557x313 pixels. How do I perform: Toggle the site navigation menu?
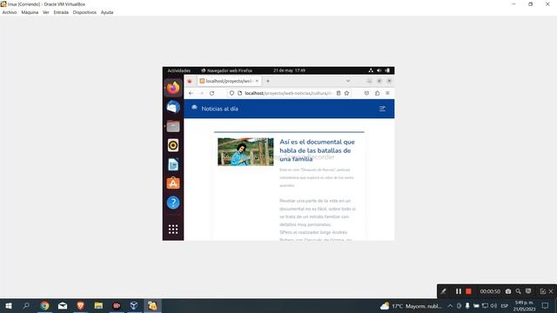click(x=382, y=109)
